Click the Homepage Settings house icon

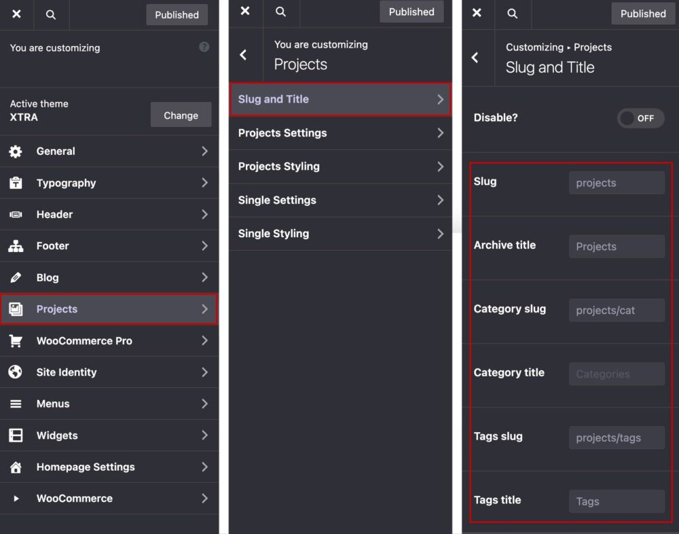(16, 467)
